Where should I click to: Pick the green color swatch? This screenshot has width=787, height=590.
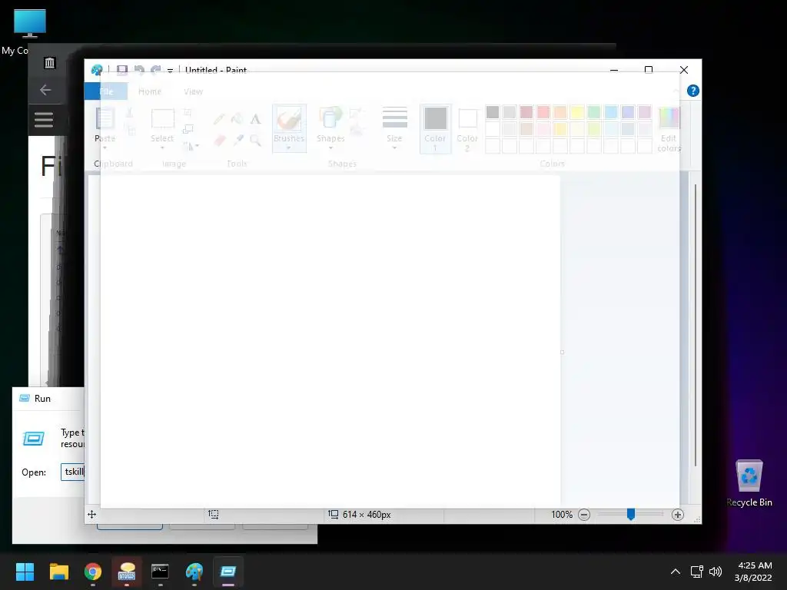pyautogui.click(x=594, y=112)
